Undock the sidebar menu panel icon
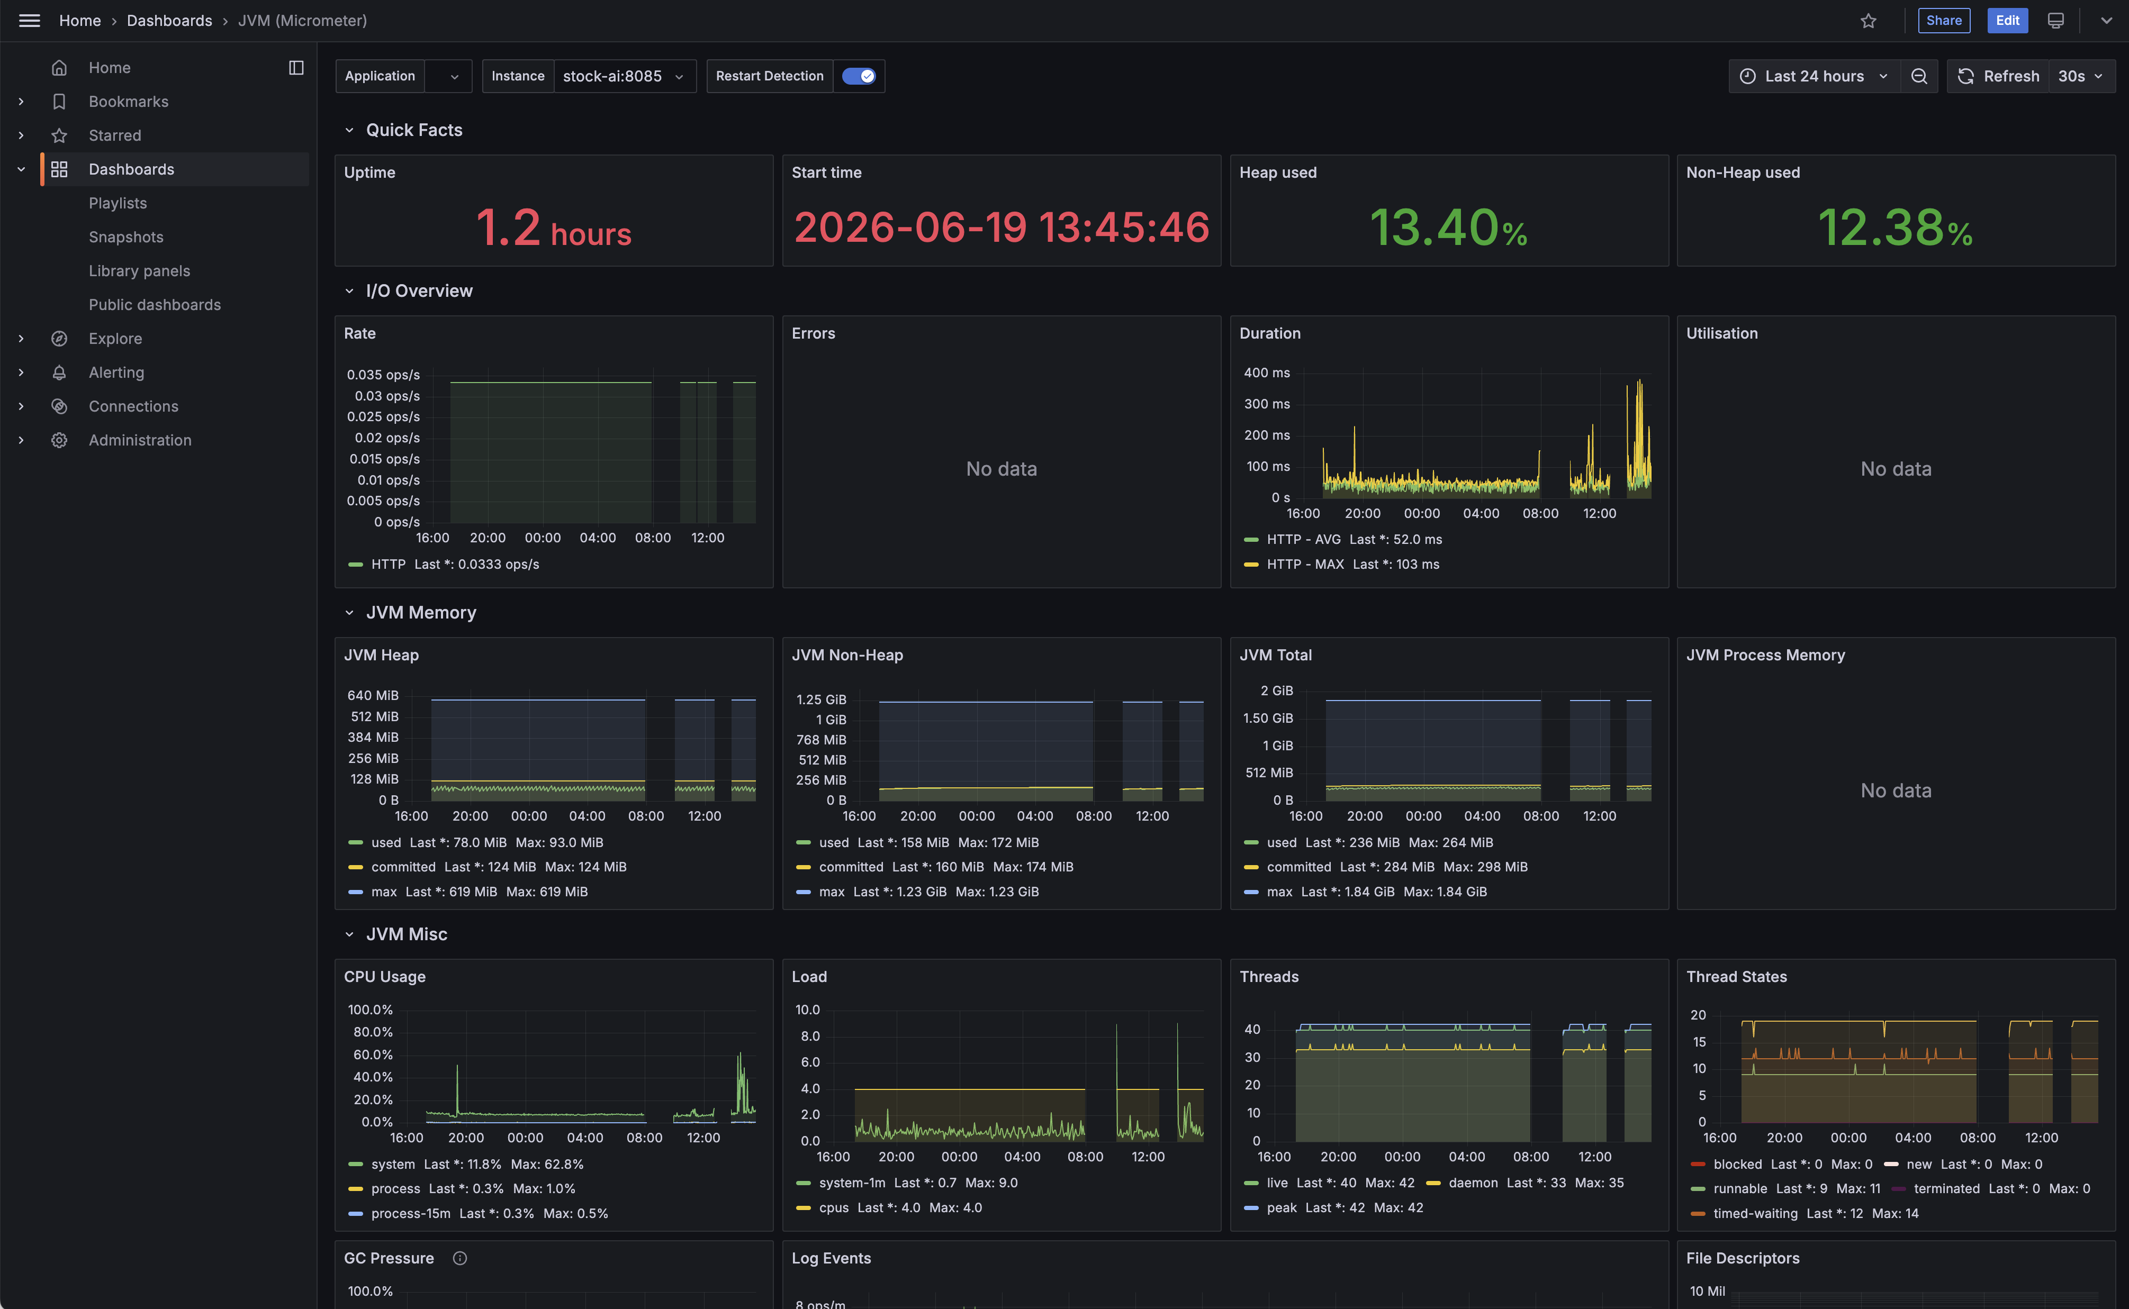 296,68
